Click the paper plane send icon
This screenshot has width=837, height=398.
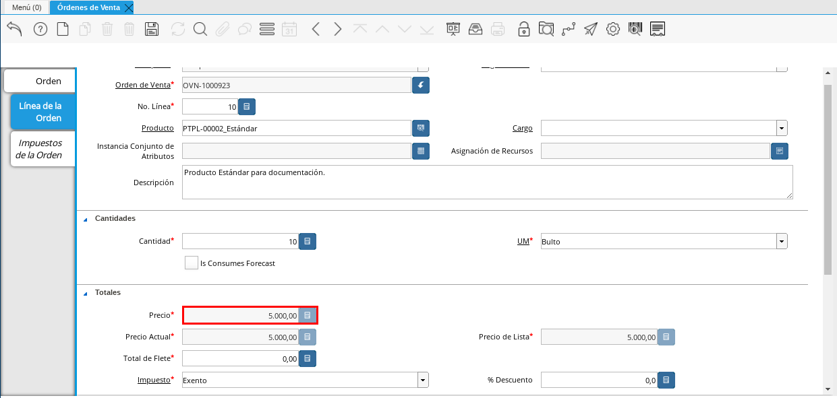tap(591, 29)
